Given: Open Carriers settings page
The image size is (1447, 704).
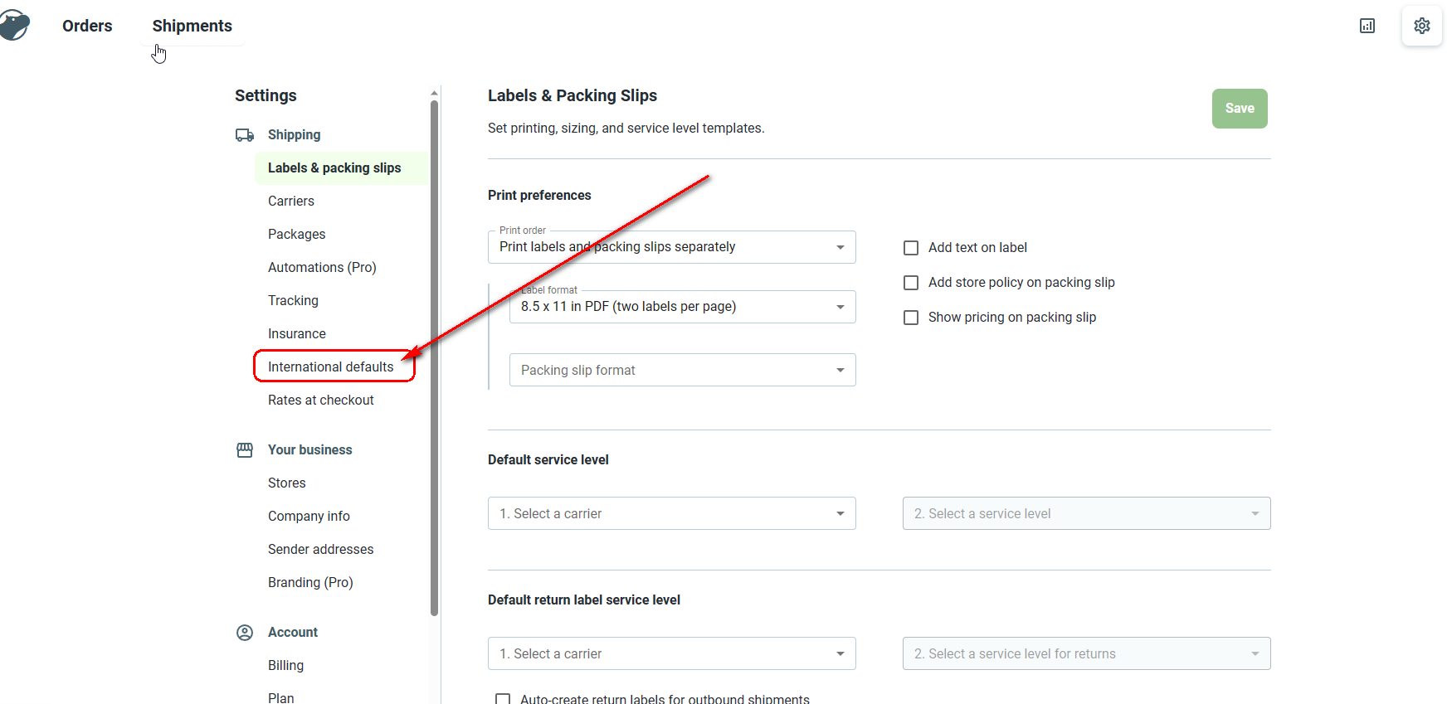Looking at the screenshot, I should (291, 201).
